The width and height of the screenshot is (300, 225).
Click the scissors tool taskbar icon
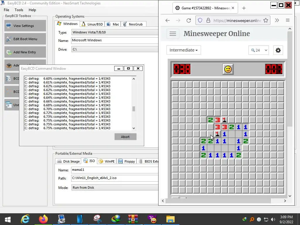coord(98,219)
